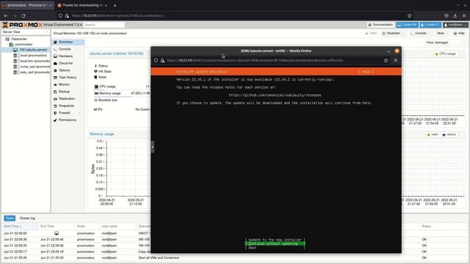This screenshot has width=470, height=264.
Task: Sort by End Time column header
Action: pos(57,227)
